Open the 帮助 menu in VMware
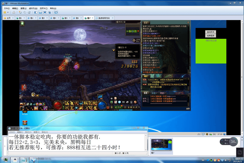 pyautogui.click(x=53, y=9)
